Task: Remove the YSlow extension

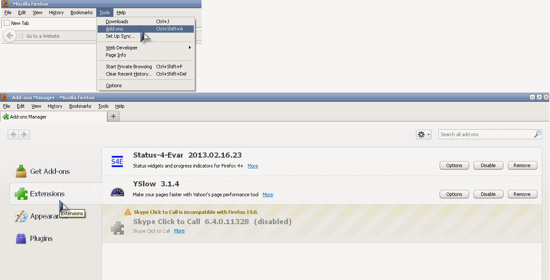Action: pyautogui.click(x=522, y=194)
